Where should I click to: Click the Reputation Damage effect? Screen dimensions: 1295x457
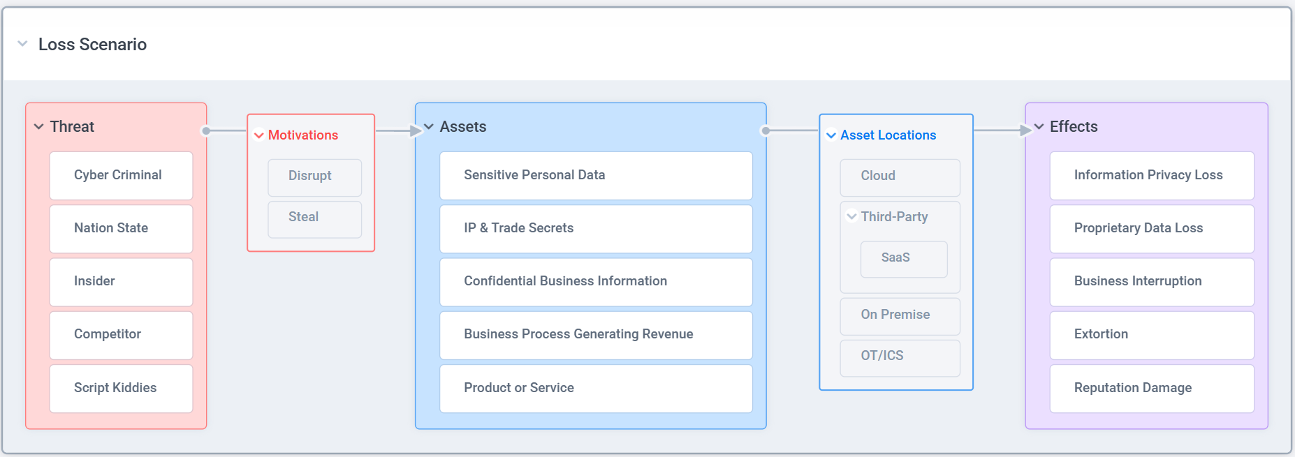(1151, 388)
